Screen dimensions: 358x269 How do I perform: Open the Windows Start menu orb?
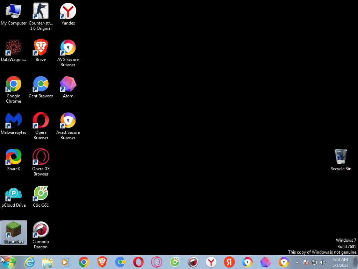(x=9, y=262)
